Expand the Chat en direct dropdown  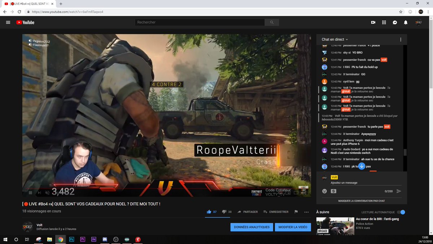pos(335,39)
